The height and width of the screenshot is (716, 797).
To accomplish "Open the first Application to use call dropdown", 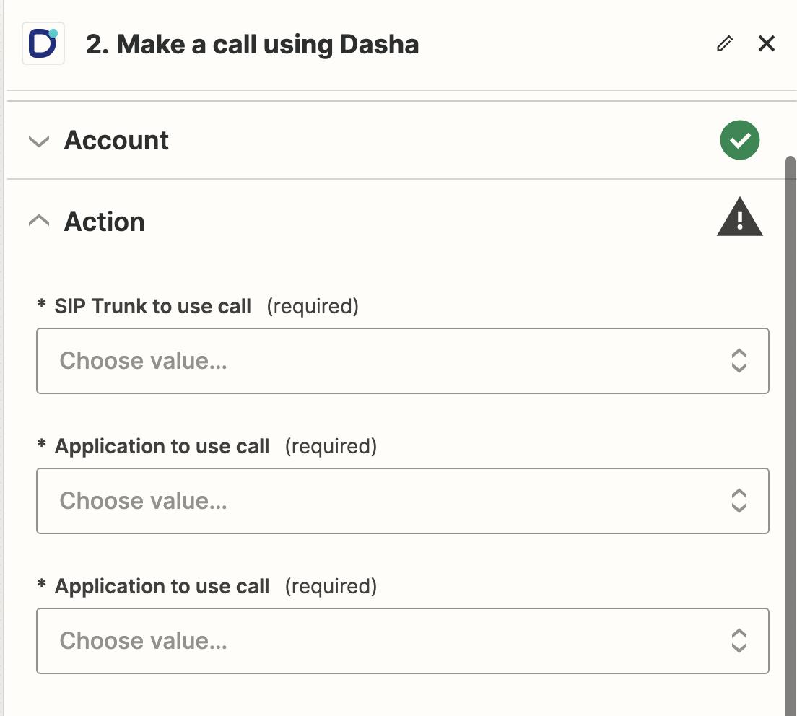I will point(390,501).
